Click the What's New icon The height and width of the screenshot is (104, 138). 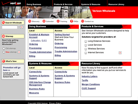point(3,61)
